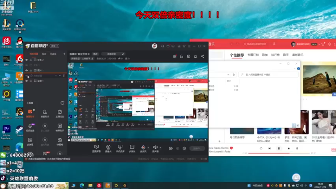Click the 修改 button next to stream title
This screenshot has height=189, width=336.
pos(95,54)
